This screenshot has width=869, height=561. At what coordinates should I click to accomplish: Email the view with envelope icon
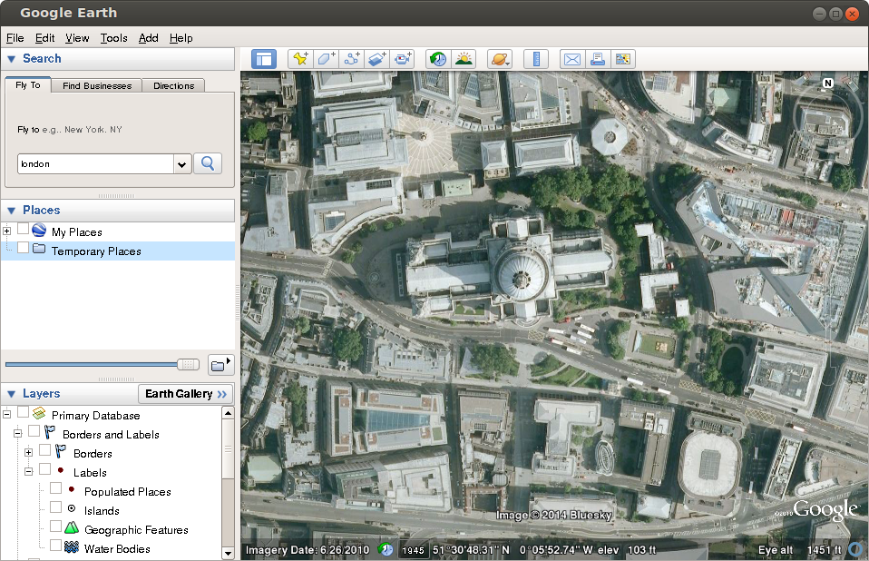[x=572, y=59]
